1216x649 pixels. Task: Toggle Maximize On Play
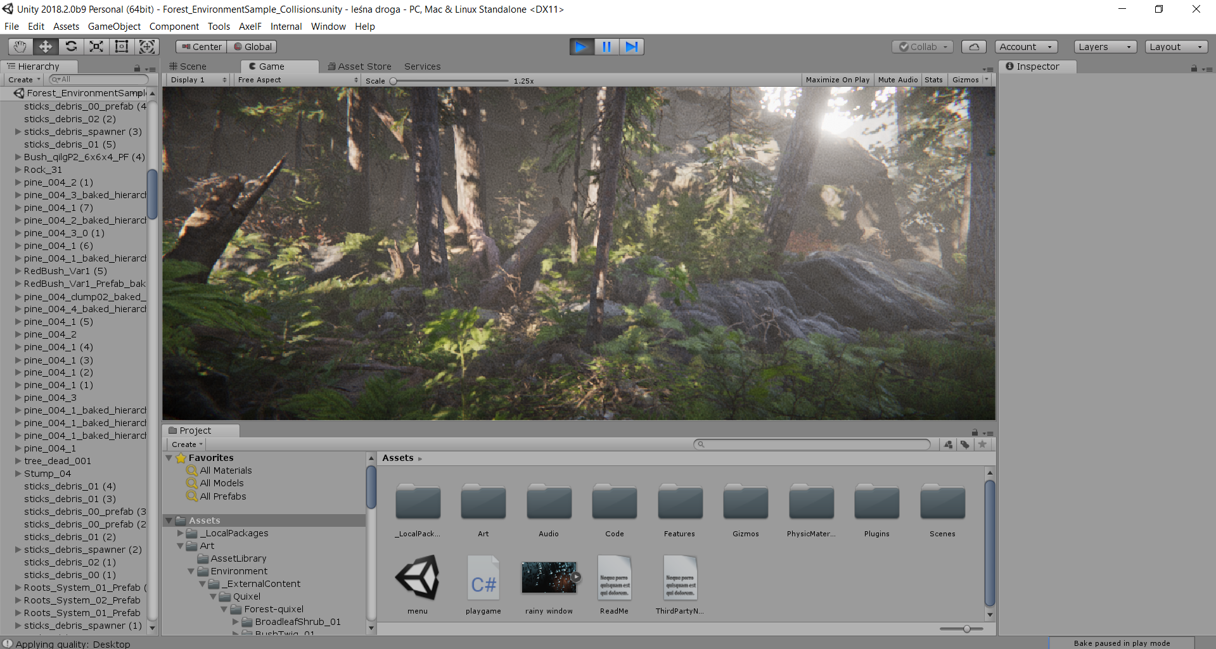tap(837, 80)
